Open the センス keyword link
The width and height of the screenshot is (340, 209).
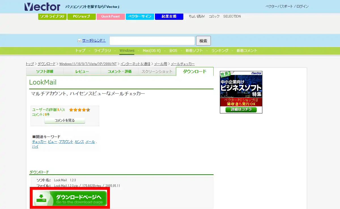pos(79,142)
